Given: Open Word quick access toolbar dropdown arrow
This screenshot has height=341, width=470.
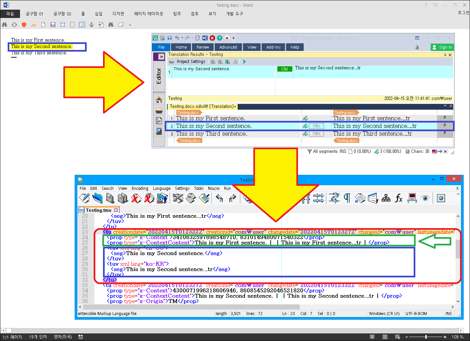Looking at the screenshot, I should 130,25.
